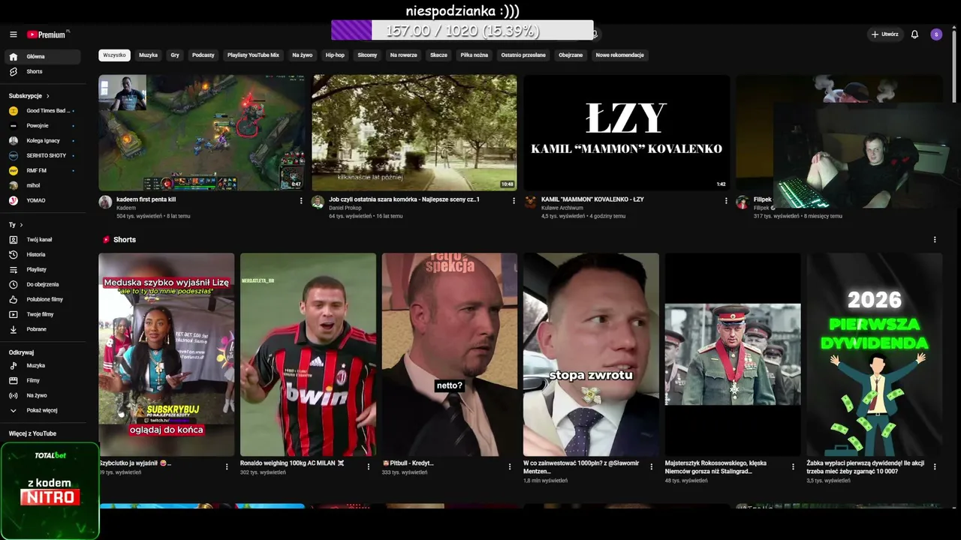Select the Podcasty filter chip

[x=203, y=55]
